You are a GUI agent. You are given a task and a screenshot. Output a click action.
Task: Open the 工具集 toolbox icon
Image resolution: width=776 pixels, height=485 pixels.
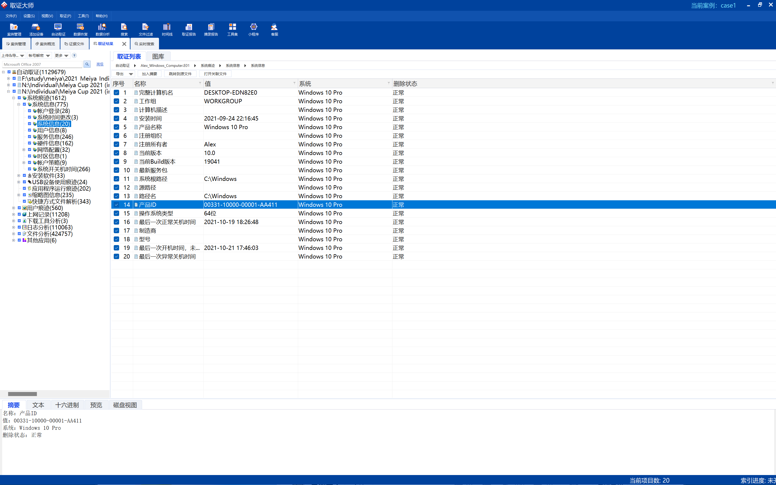click(232, 27)
